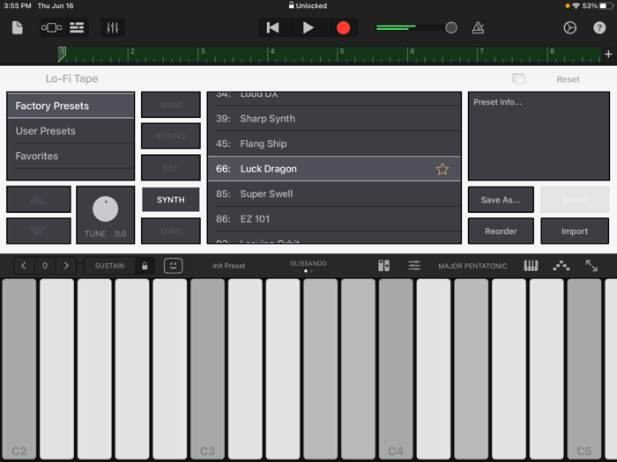
Task: Click Save As... button
Action: pos(501,200)
